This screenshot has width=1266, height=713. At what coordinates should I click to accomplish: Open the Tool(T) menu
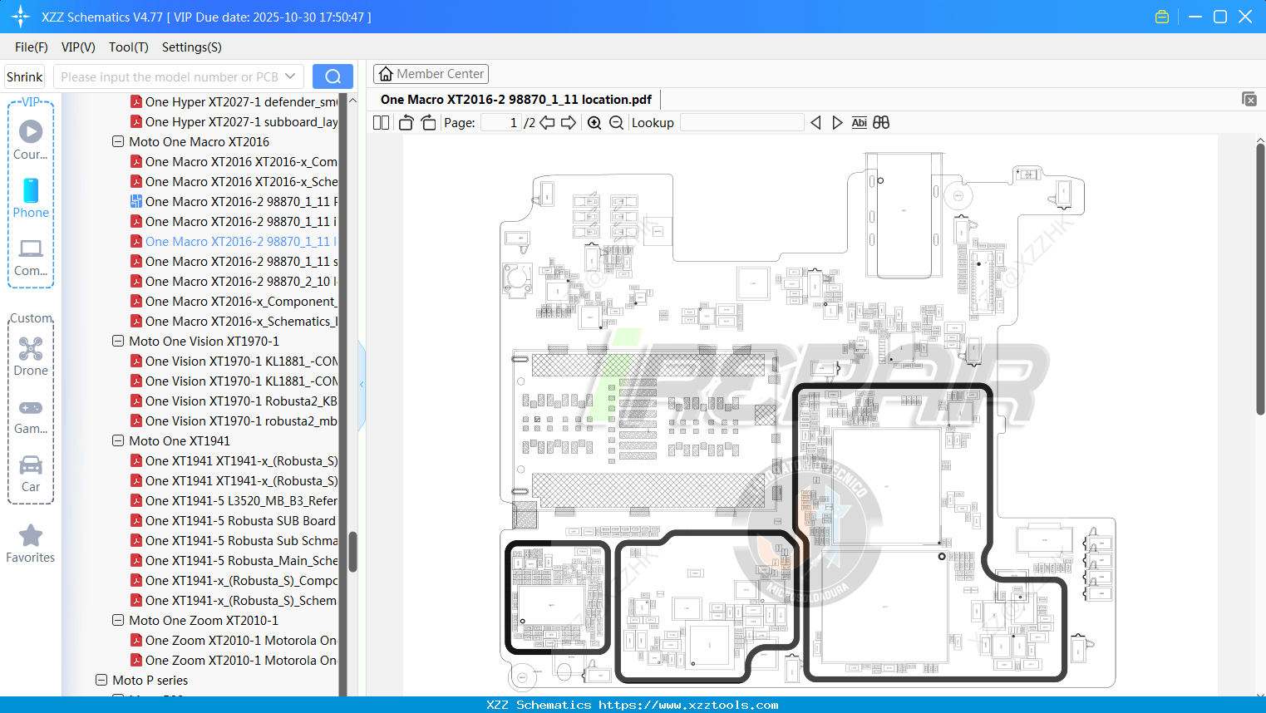129,47
